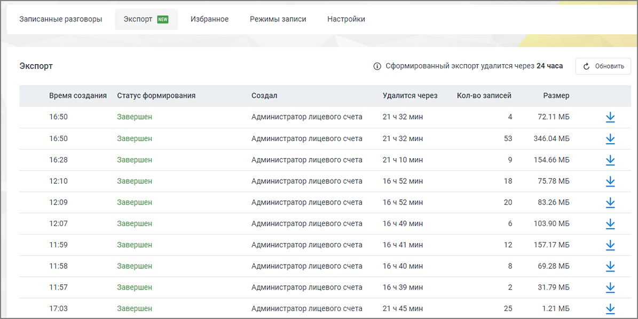The image size is (638, 319).
Task: Click the Завершен status in 16:28 row
Action: [135, 160]
